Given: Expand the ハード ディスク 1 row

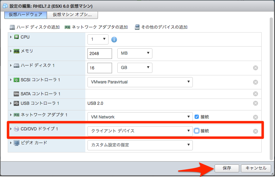Looking at the screenshot, I should click(x=11, y=66).
